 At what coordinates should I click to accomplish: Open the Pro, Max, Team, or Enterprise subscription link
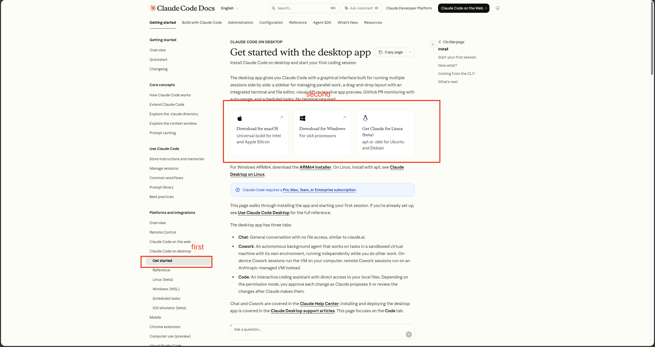pos(319,190)
